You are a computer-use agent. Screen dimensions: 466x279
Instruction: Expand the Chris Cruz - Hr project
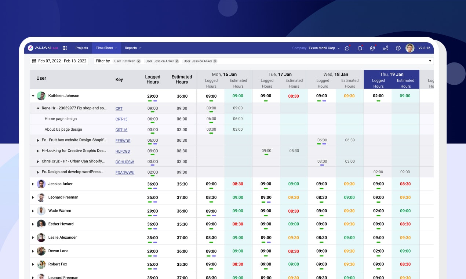point(38,162)
